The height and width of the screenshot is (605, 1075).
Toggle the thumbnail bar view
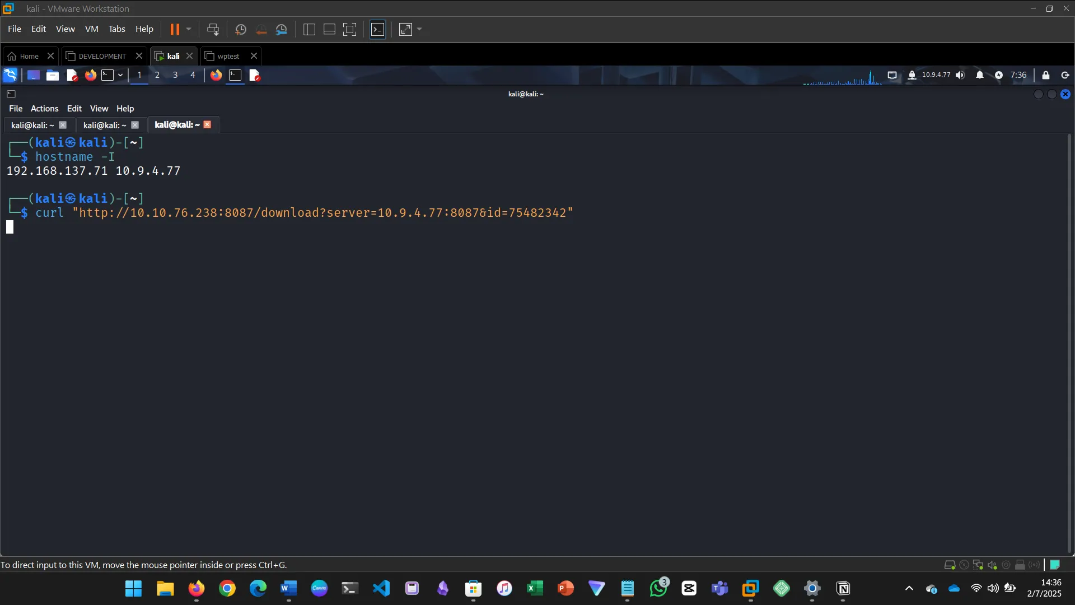coord(329,29)
